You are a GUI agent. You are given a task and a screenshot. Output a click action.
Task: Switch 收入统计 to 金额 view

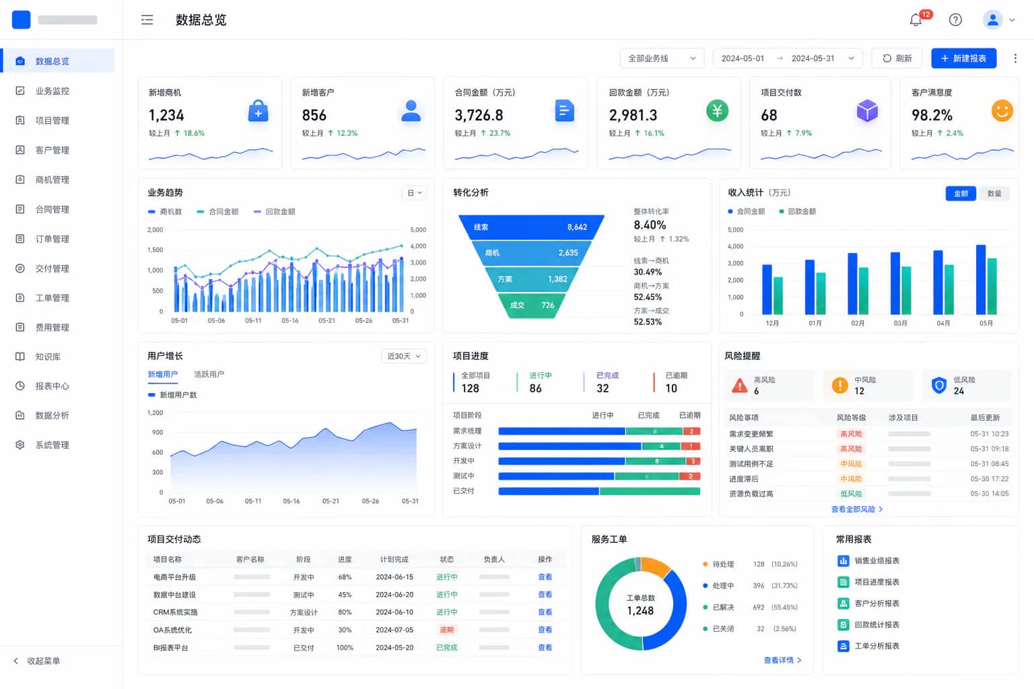click(961, 194)
